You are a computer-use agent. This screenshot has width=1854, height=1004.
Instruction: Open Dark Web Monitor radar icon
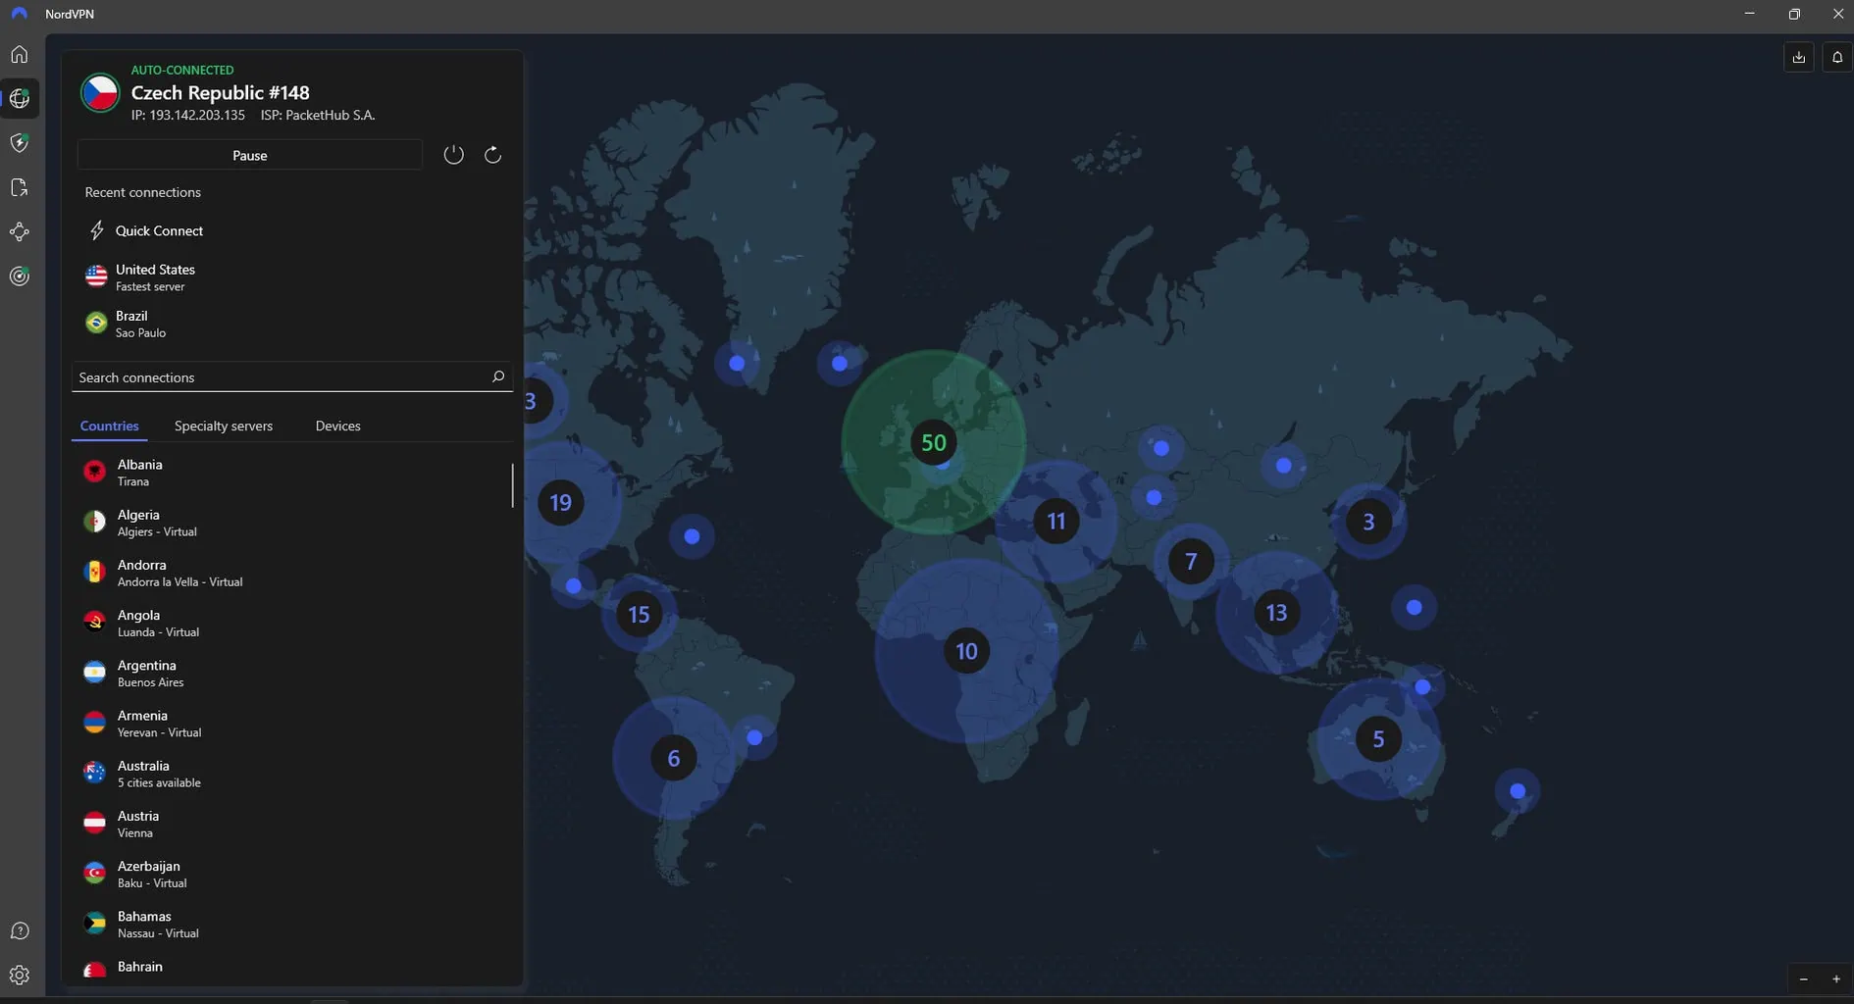tap(20, 276)
